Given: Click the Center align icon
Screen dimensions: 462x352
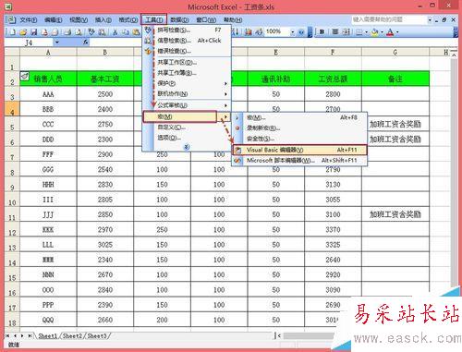Looking at the screenshot, I should [335, 31].
